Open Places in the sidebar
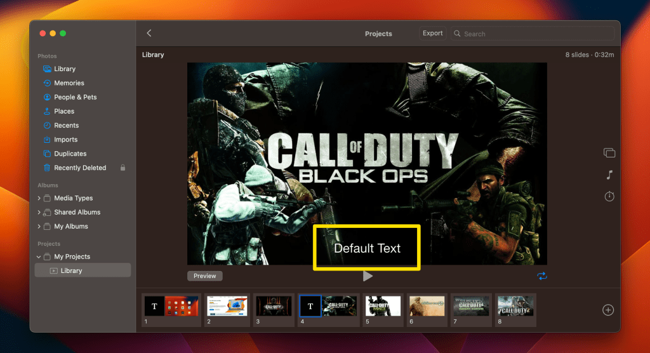 coord(64,111)
